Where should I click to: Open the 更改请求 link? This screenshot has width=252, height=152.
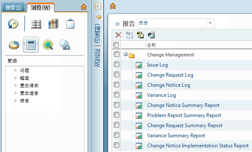pyautogui.click(x=29, y=85)
